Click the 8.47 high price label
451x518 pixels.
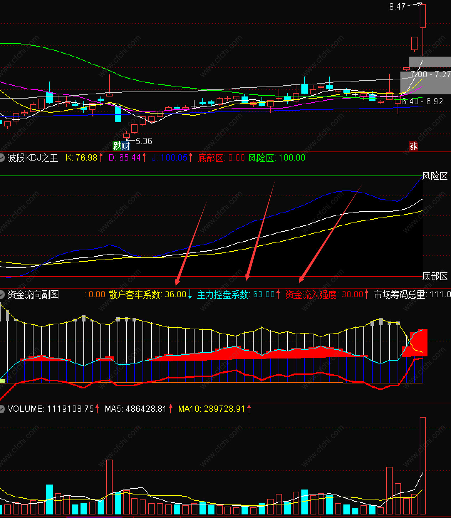(x=397, y=7)
